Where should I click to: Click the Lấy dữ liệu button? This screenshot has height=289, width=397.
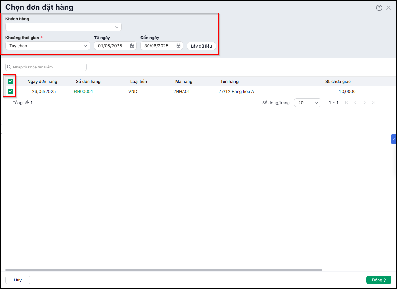point(201,46)
